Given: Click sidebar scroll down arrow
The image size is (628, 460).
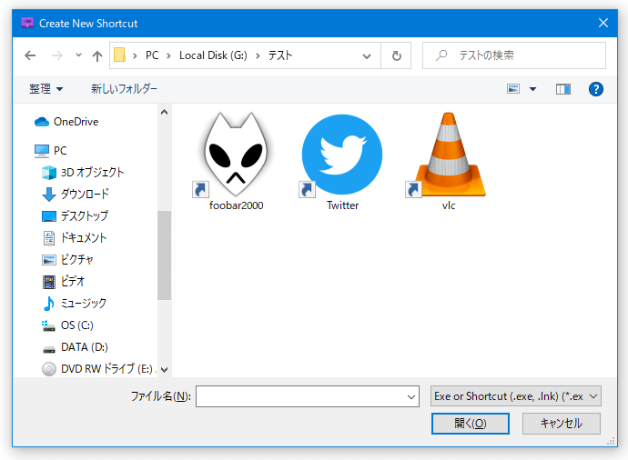Looking at the screenshot, I should coord(164,370).
